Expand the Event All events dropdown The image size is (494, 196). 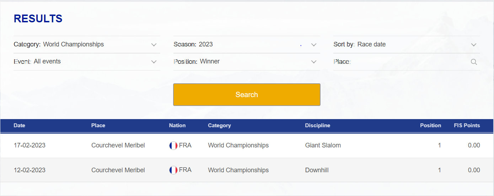click(87, 62)
